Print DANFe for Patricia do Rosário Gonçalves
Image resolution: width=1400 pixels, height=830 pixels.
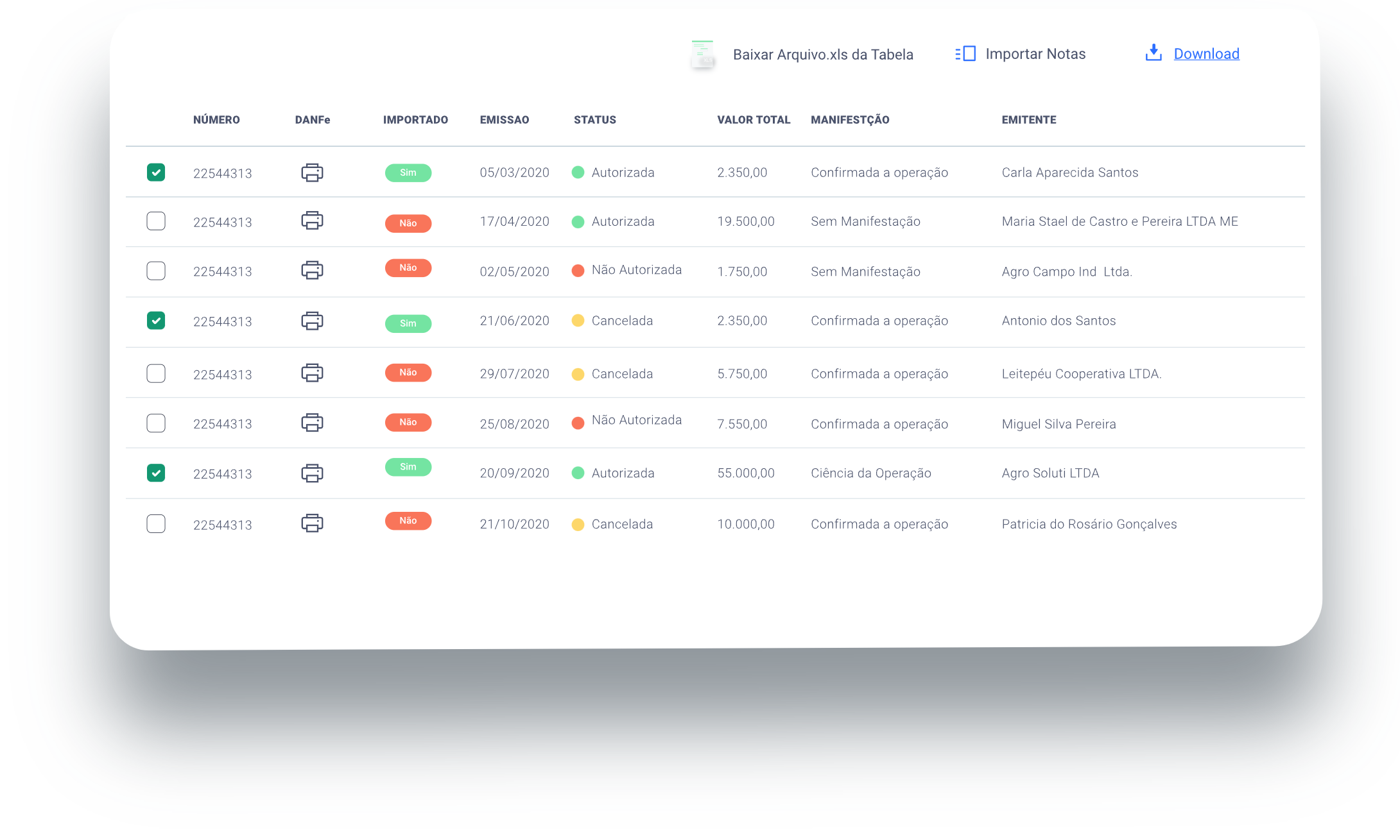(x=312, y=523)
